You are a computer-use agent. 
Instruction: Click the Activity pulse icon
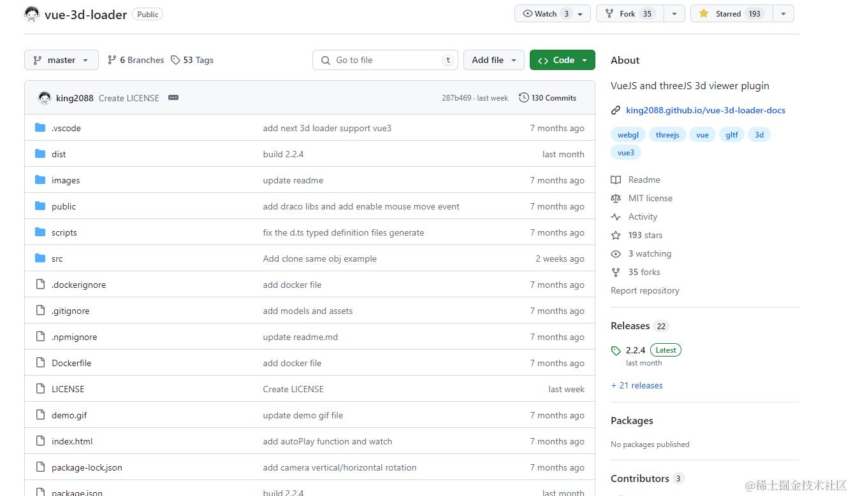point(616,216)
